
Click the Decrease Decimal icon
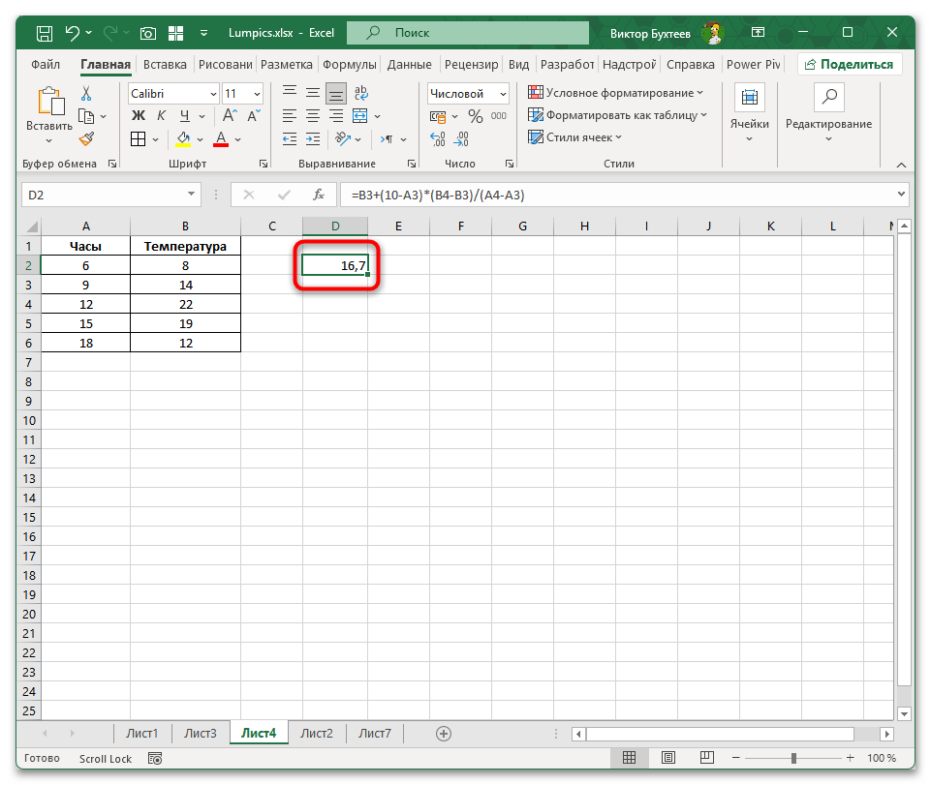pos(461,138)
